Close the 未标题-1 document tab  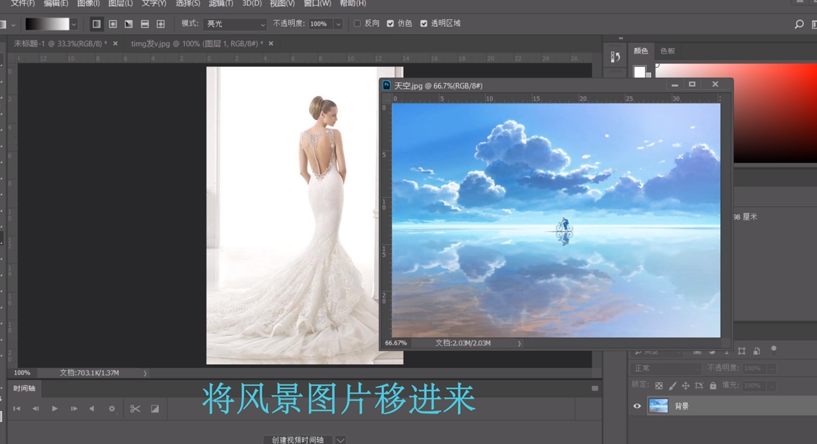coord(116,44)
